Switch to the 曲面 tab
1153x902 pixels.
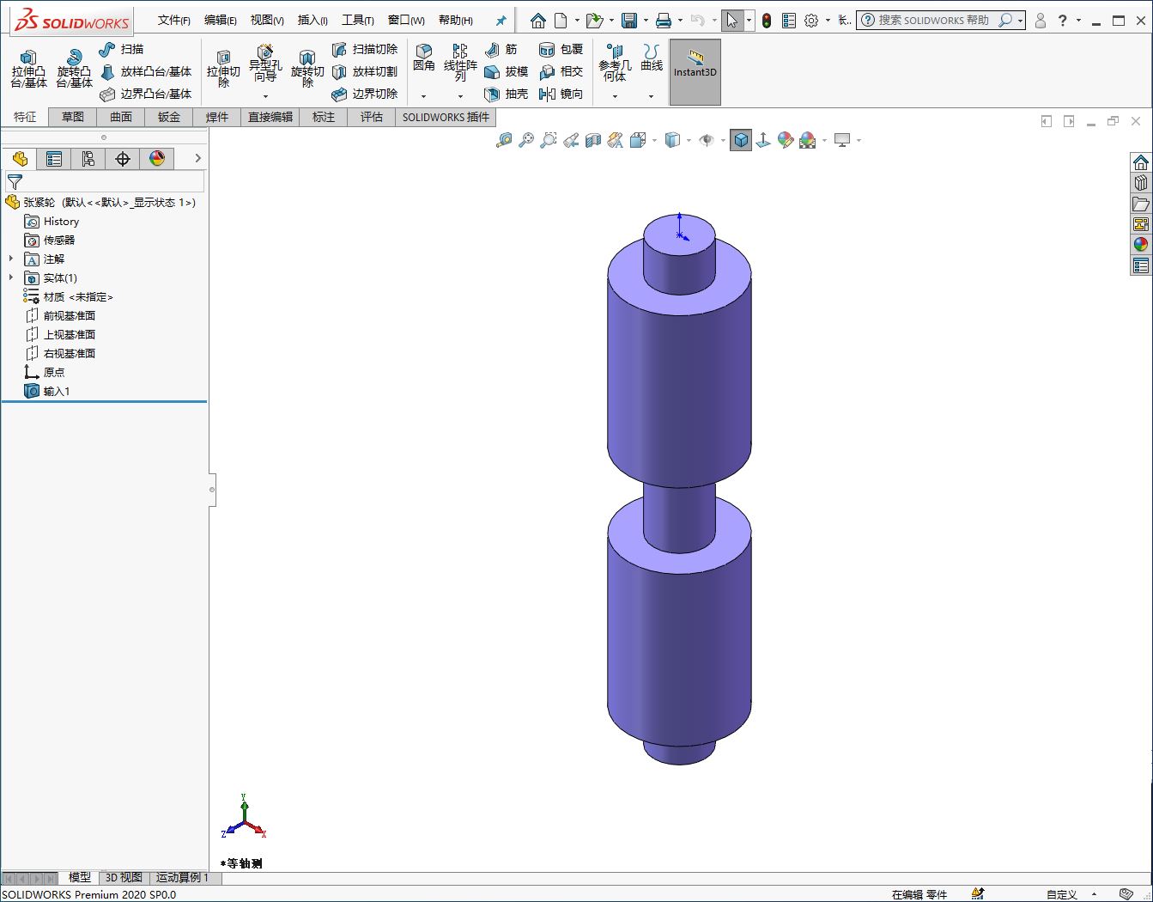pos(121,117)
